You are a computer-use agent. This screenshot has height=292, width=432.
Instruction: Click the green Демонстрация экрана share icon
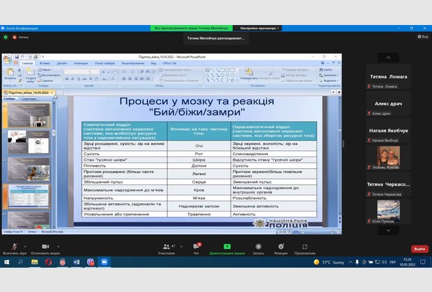click(x=227, y=248)
